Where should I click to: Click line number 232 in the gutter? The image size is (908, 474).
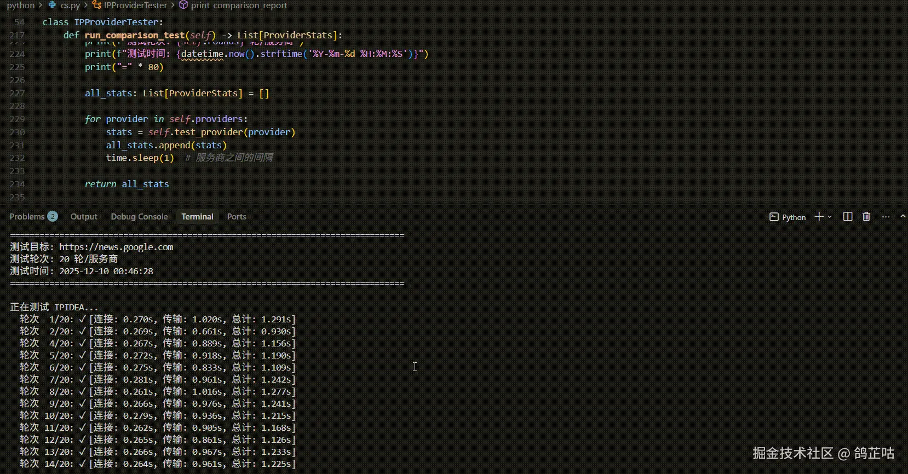tap(17, 158)
